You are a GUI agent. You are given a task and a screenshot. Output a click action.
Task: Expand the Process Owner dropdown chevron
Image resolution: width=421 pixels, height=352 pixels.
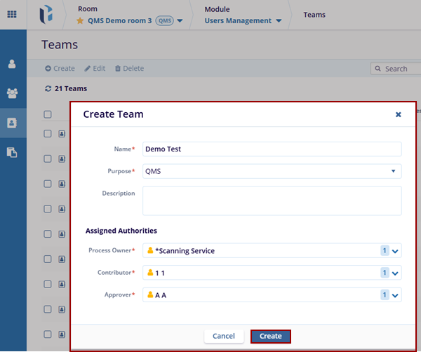click(395, 251)
